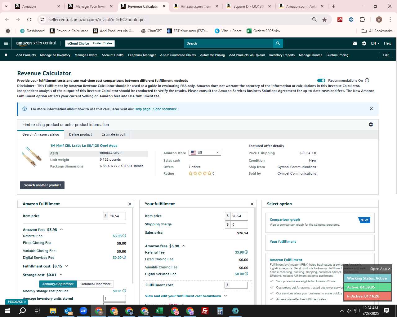Open the bookmarks bar apps grid icon
The height and width of the screenshot is (317, 397).
(8, 31)
